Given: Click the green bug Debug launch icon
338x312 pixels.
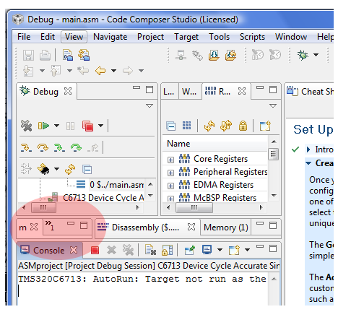Looking at the screenshot, I should [303, 55].
